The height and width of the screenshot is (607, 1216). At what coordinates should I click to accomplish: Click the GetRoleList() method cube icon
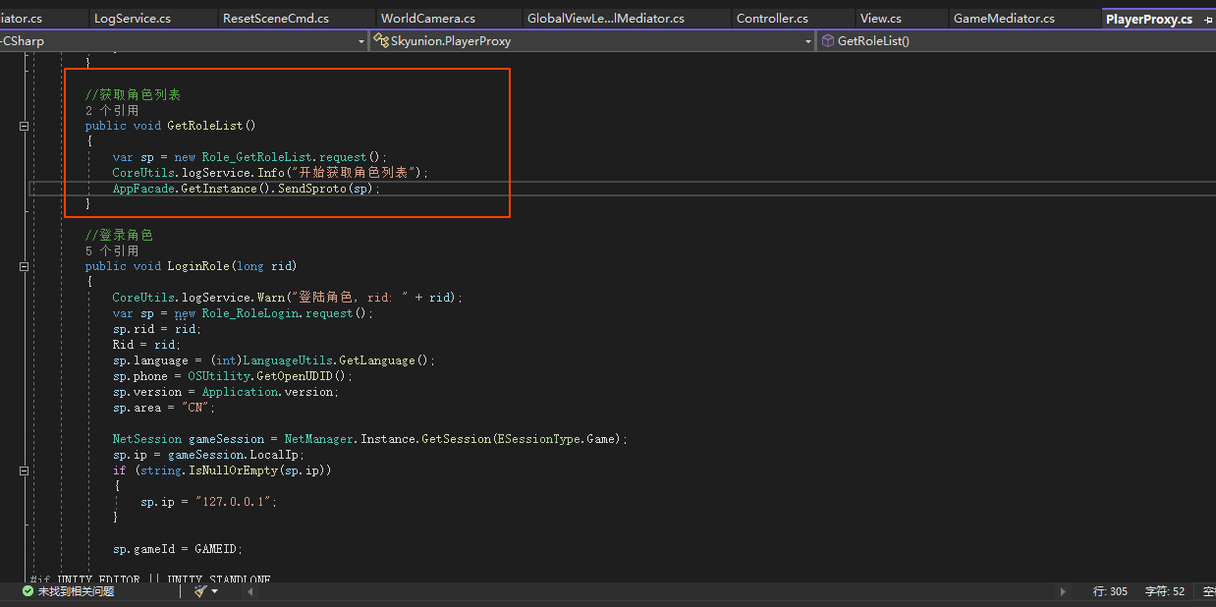(827, 41)
